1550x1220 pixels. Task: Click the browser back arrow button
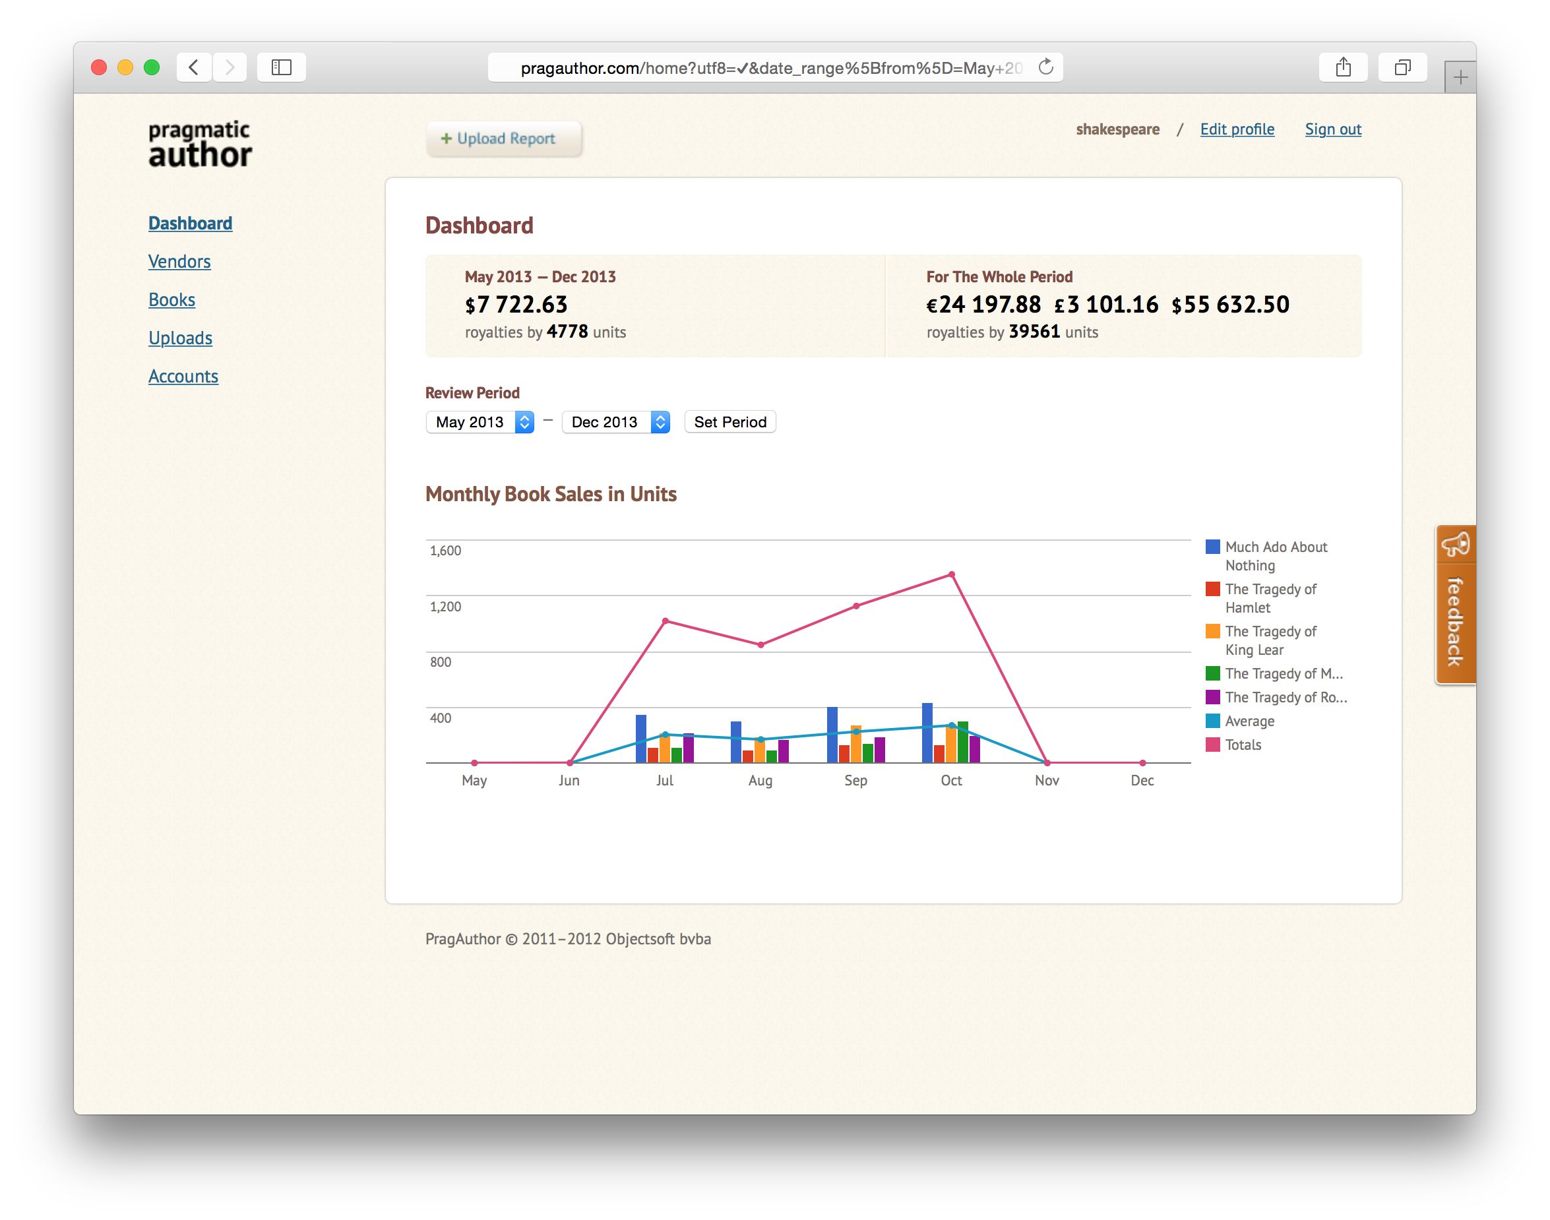(193, 68)
